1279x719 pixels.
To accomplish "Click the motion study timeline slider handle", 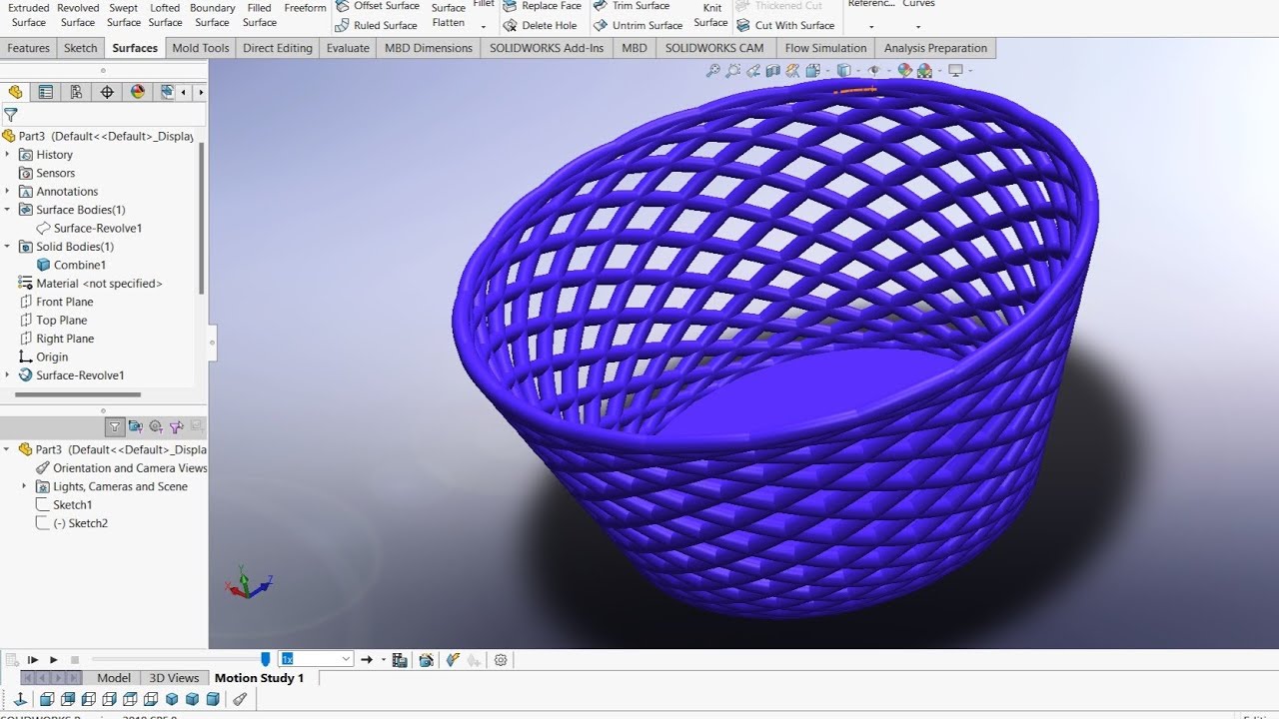I will (265, 659).
